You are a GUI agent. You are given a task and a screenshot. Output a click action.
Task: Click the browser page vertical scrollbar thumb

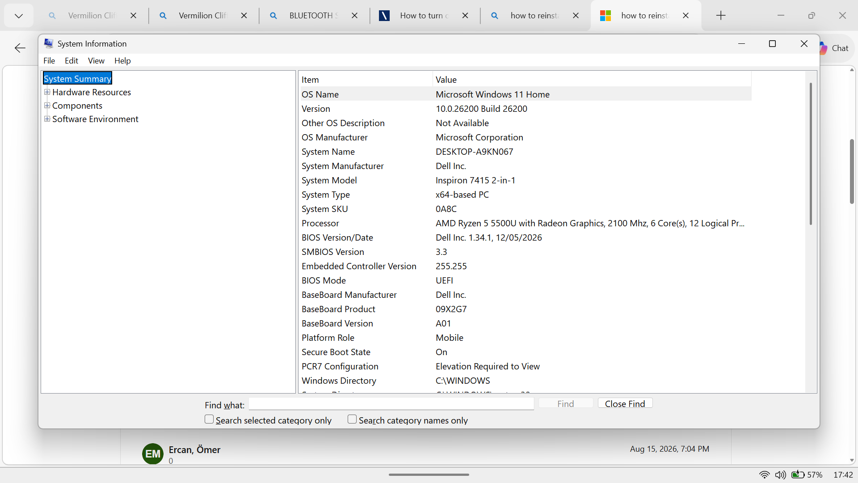point(852,171)
